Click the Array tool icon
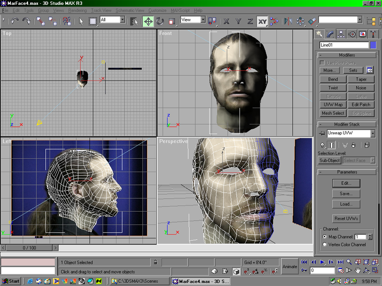 coord(300,21)
